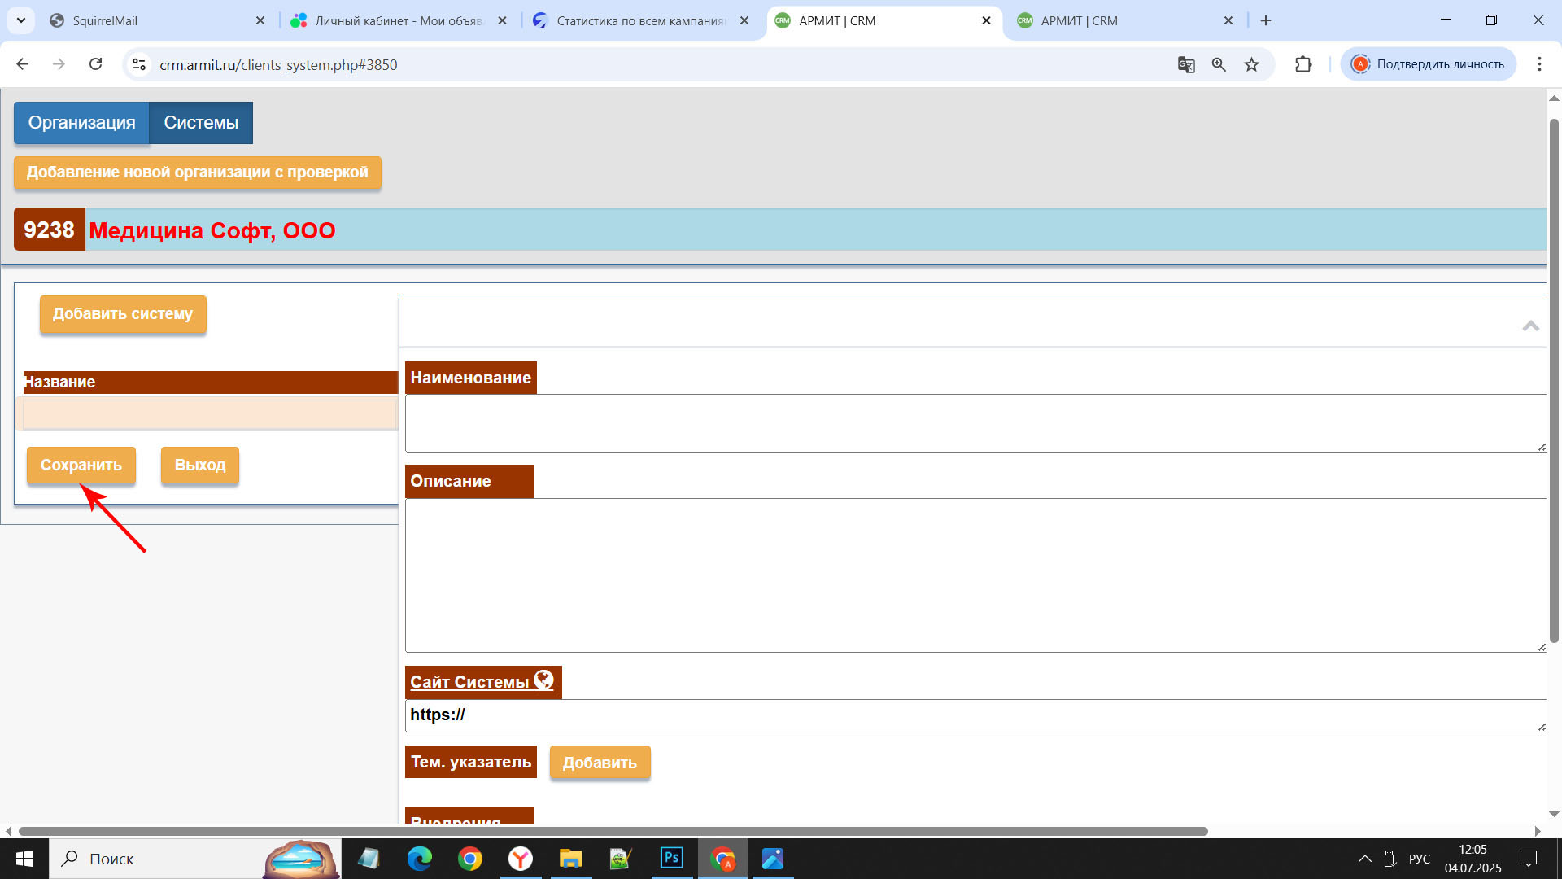Show hidden system tray icons
The width and height of the screenshot is (1562, 879).
(x=1365, y=859)
